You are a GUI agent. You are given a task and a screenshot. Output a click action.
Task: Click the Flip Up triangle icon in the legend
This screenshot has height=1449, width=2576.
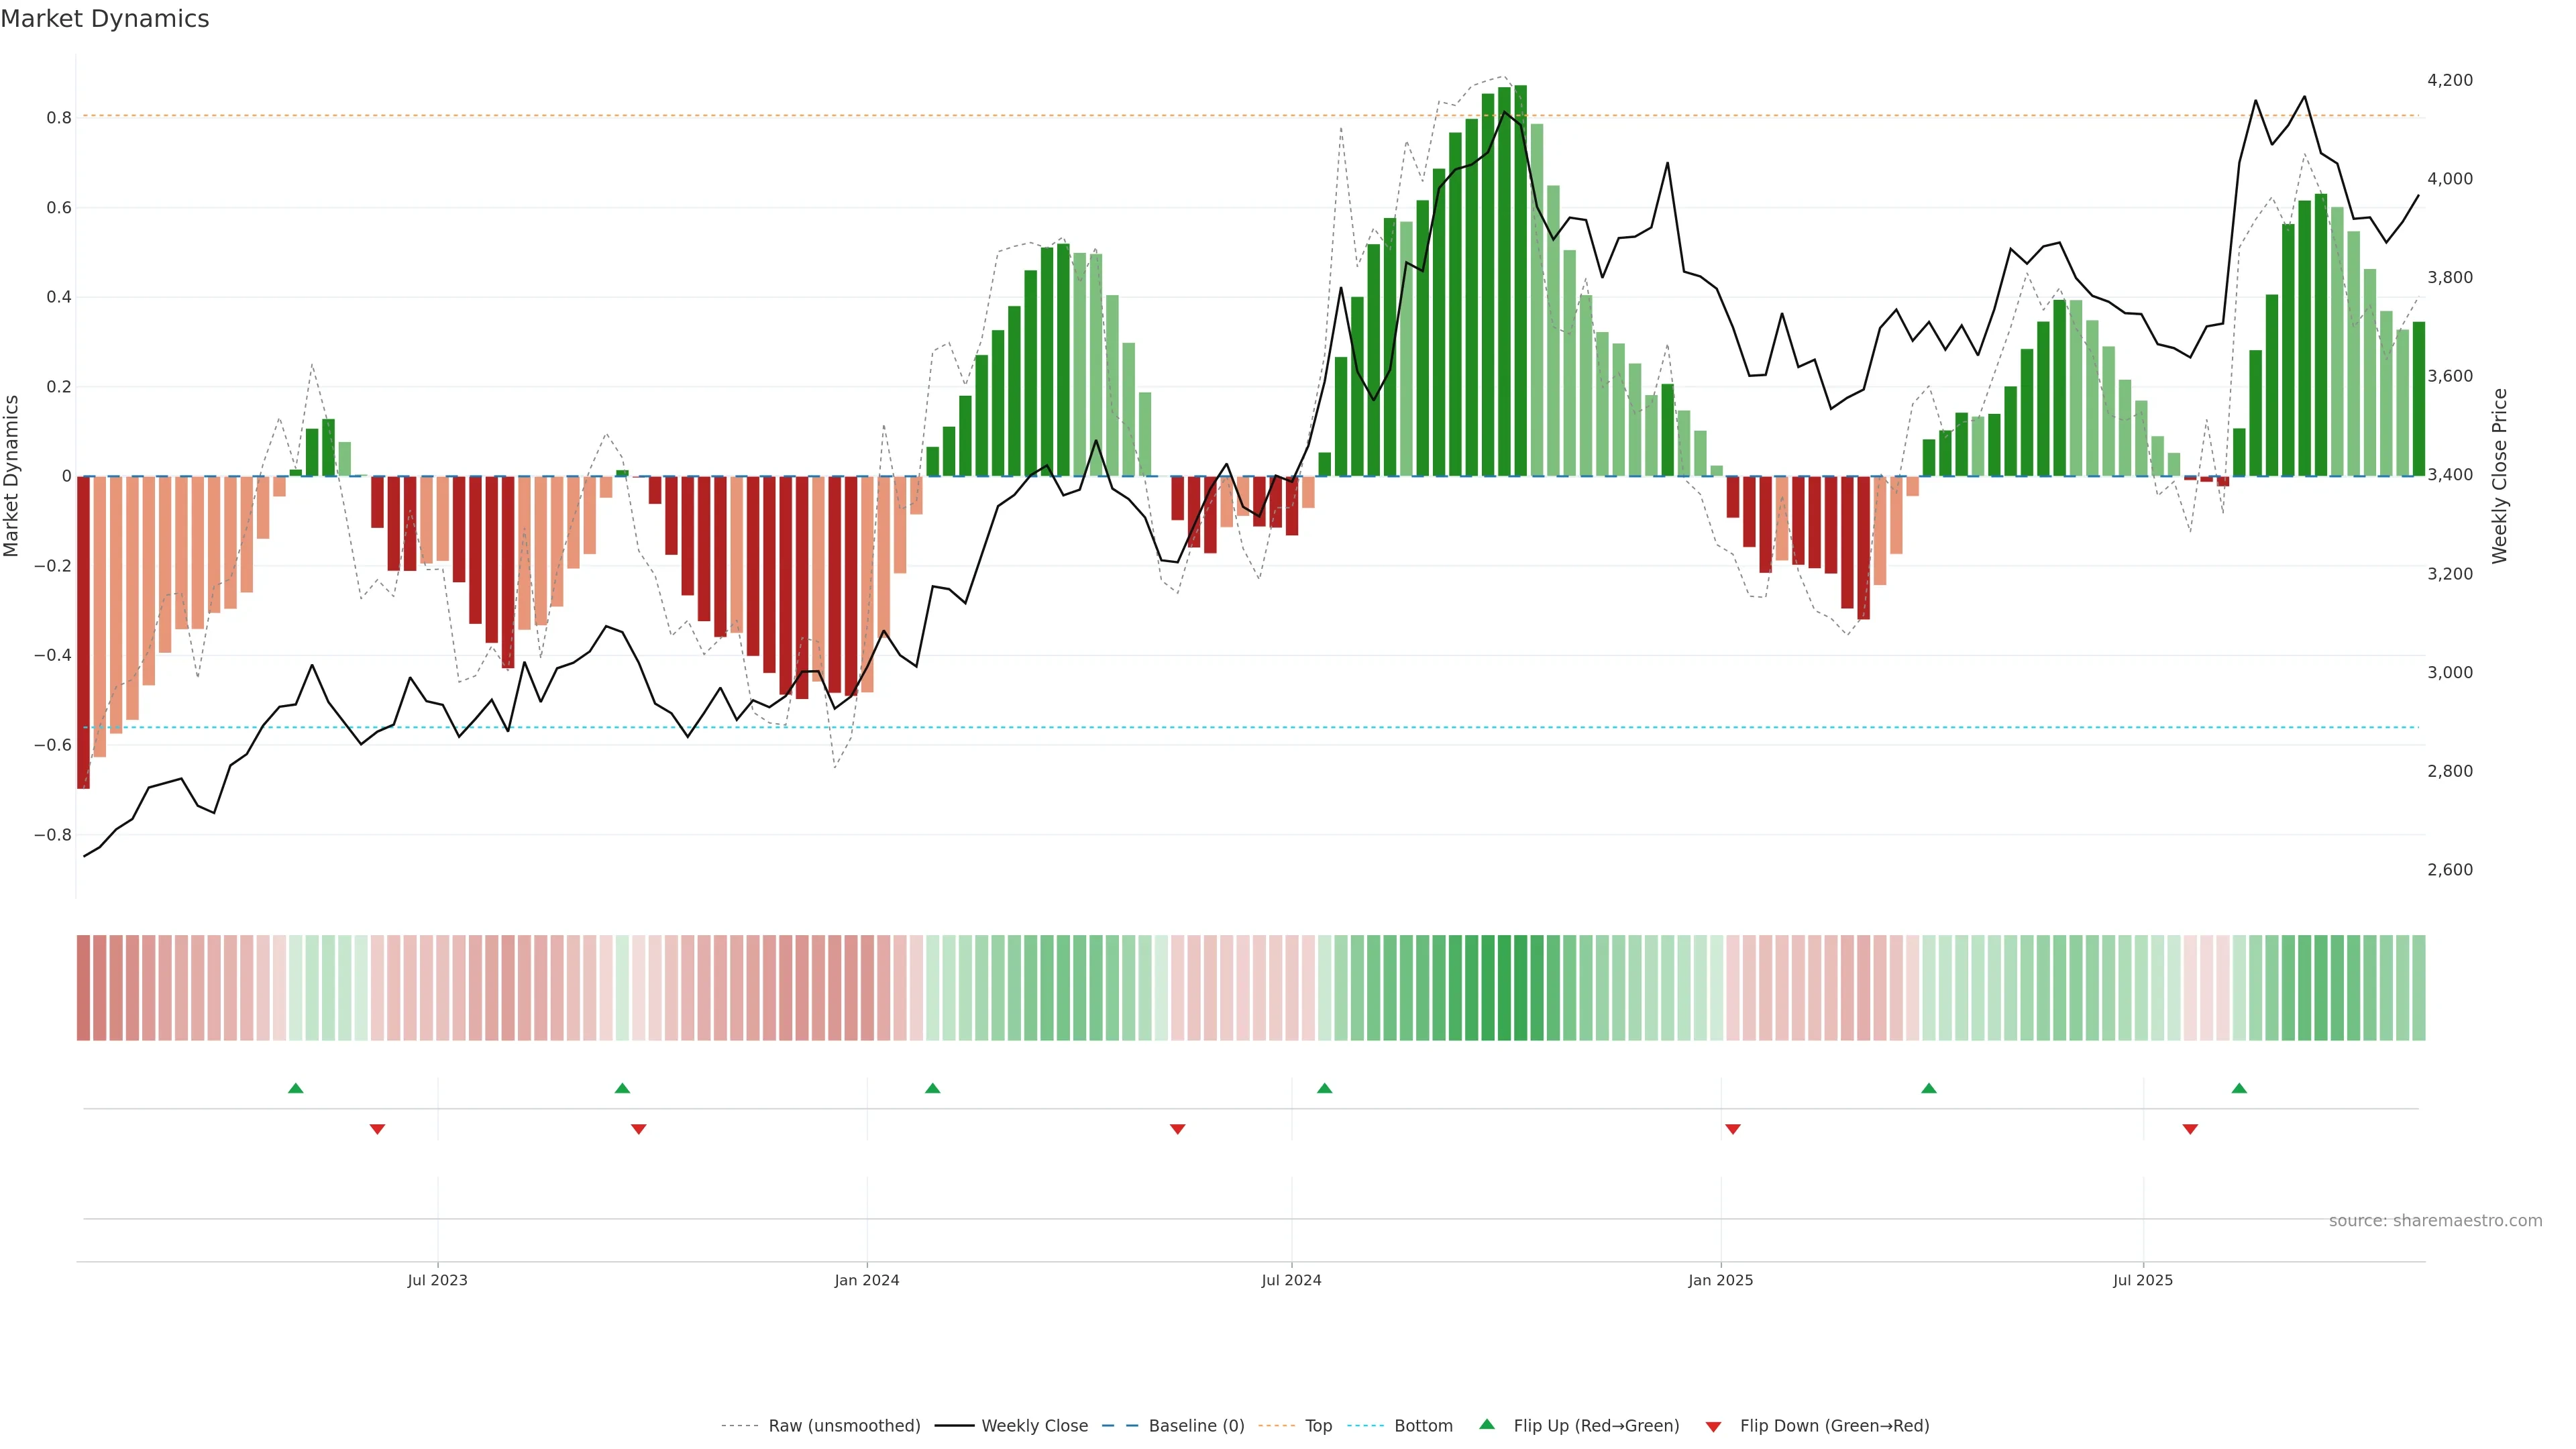(1486, 1424)
